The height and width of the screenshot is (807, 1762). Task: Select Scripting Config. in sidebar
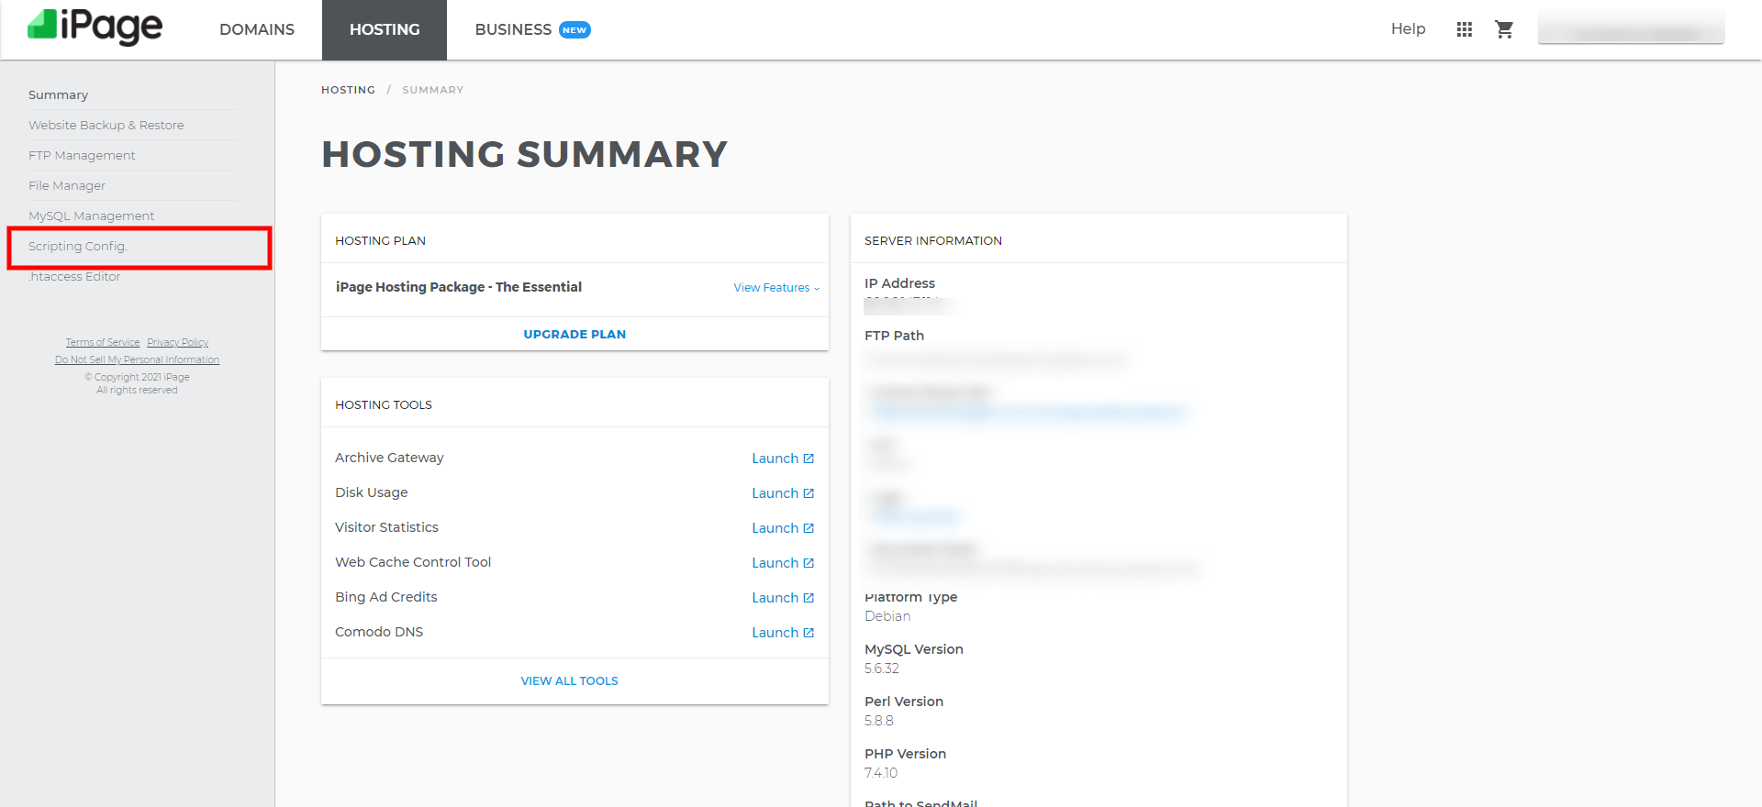78,247
